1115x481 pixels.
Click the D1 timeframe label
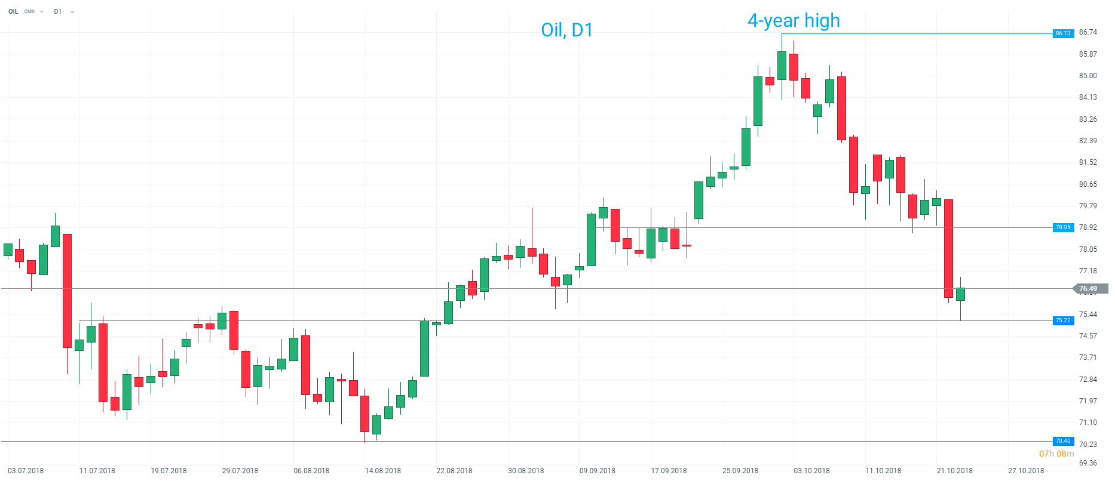tap(57, 11)
